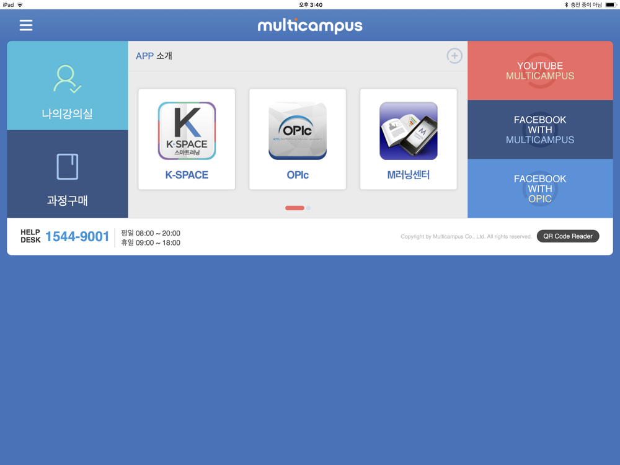The width and height of the screenshot is (620, 465).
Task: Open the hamburger menu
Action: coord(26,25)
